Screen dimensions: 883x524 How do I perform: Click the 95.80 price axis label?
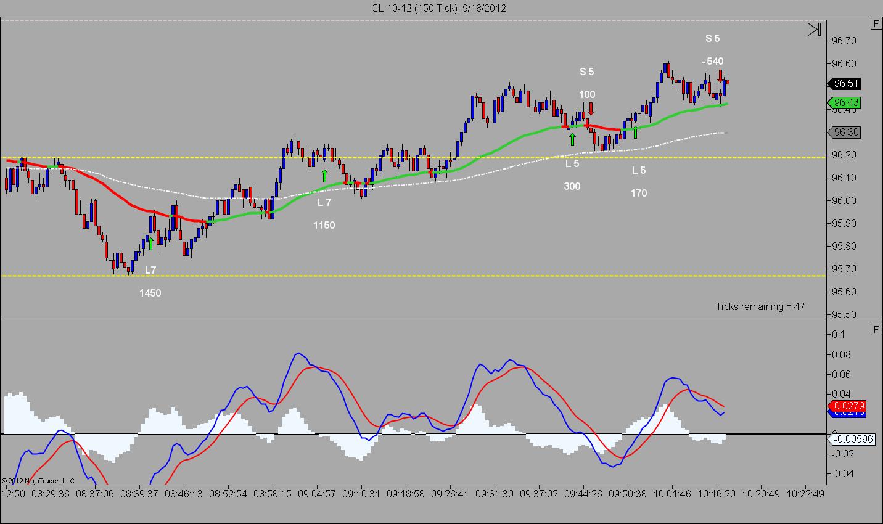click(x=844, y=246)
